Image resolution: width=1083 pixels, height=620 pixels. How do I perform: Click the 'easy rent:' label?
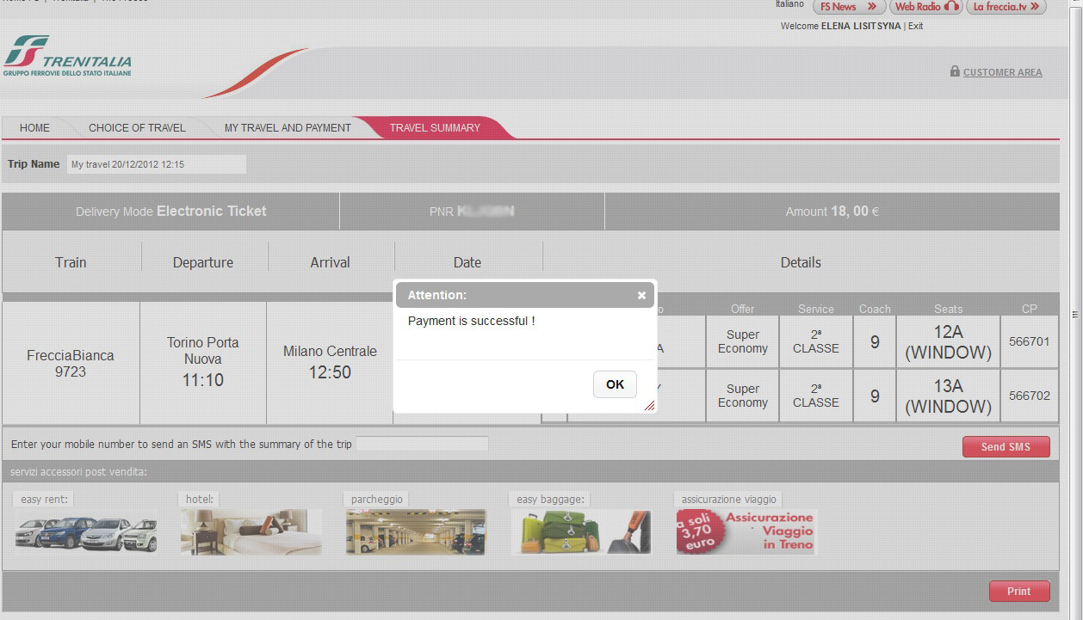click(x=44, y=499)
